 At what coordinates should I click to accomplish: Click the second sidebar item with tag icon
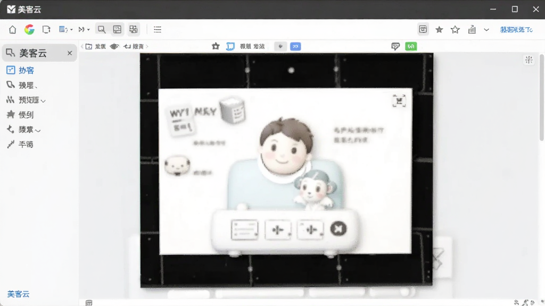click(x=21, y=85)
